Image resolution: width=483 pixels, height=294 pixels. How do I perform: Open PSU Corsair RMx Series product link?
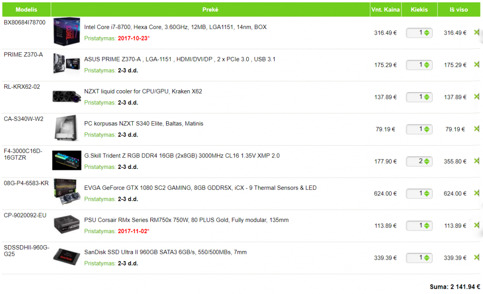coord(186,220)
